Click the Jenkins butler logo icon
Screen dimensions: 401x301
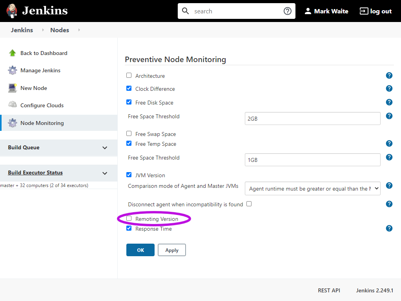click(x=12, y=11)
